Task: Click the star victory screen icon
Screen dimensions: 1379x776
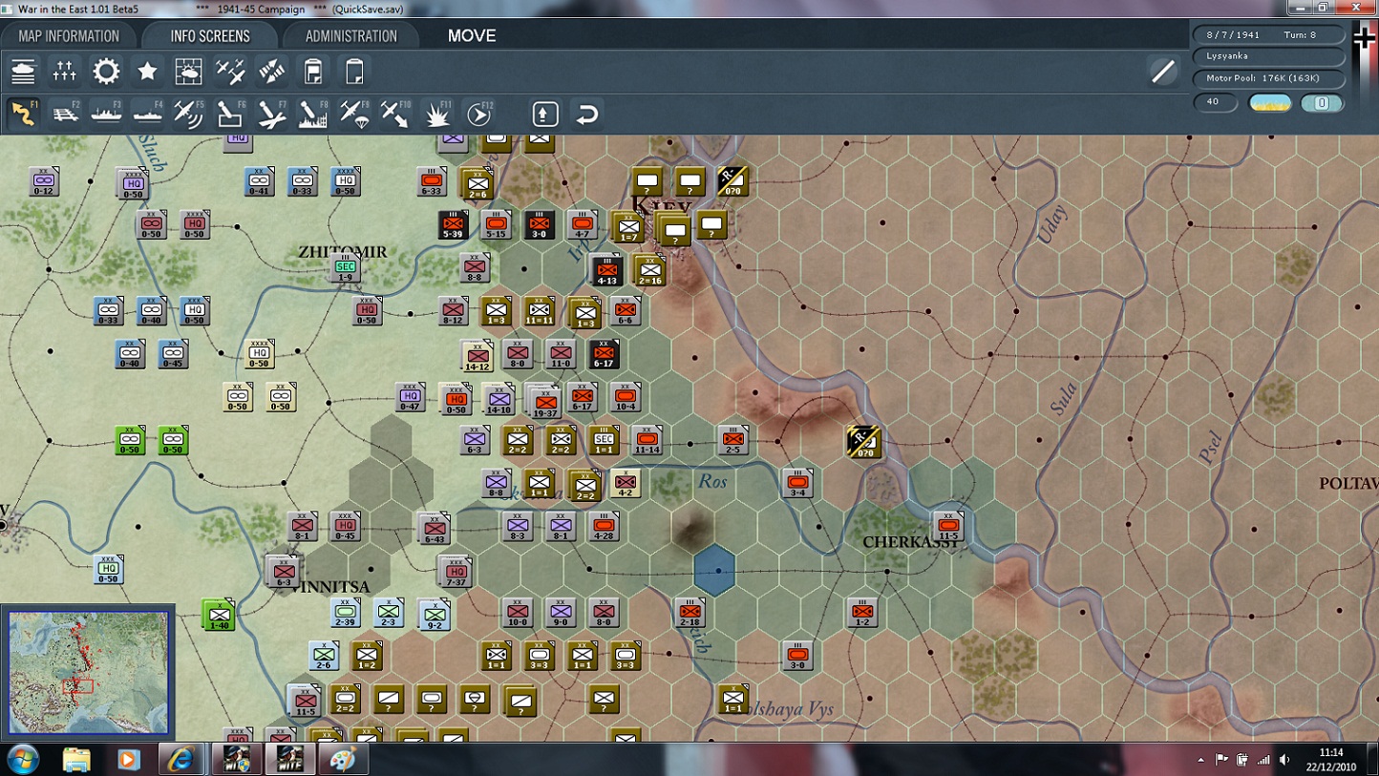Action: tap(147, 72)
